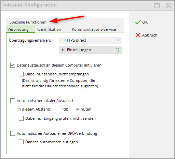Select the HTTPS direkt combo box
This screenshot has width=175, height=159.
tap(90, 40)
